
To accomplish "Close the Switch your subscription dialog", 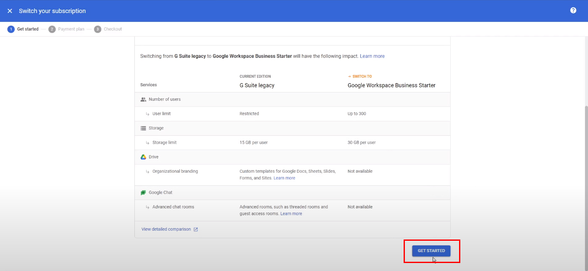I will pyautogui.click(x=10, y=11).
